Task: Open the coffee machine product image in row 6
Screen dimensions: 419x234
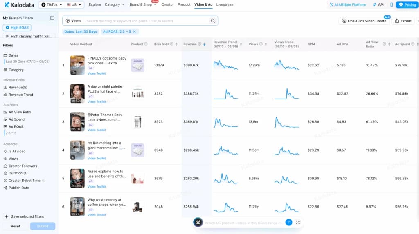Action: pos(137,207)
